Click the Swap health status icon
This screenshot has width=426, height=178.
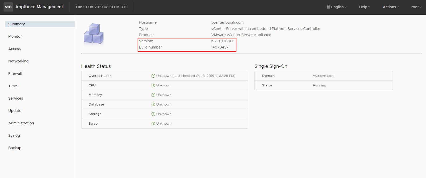pos(153,124)
